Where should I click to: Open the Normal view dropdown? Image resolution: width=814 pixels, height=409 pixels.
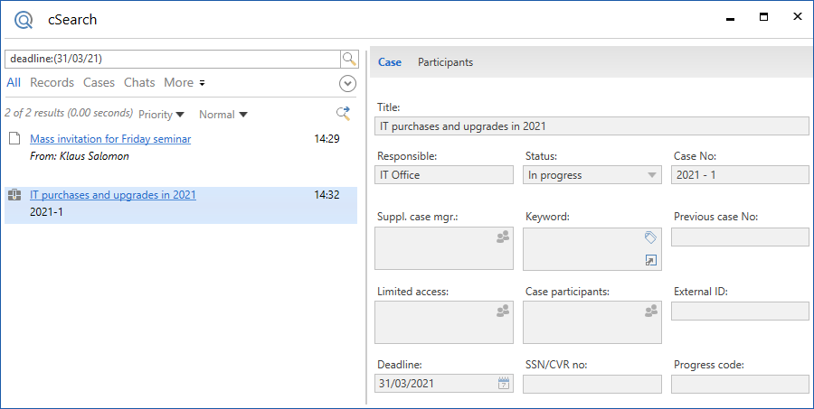(222, 115)
